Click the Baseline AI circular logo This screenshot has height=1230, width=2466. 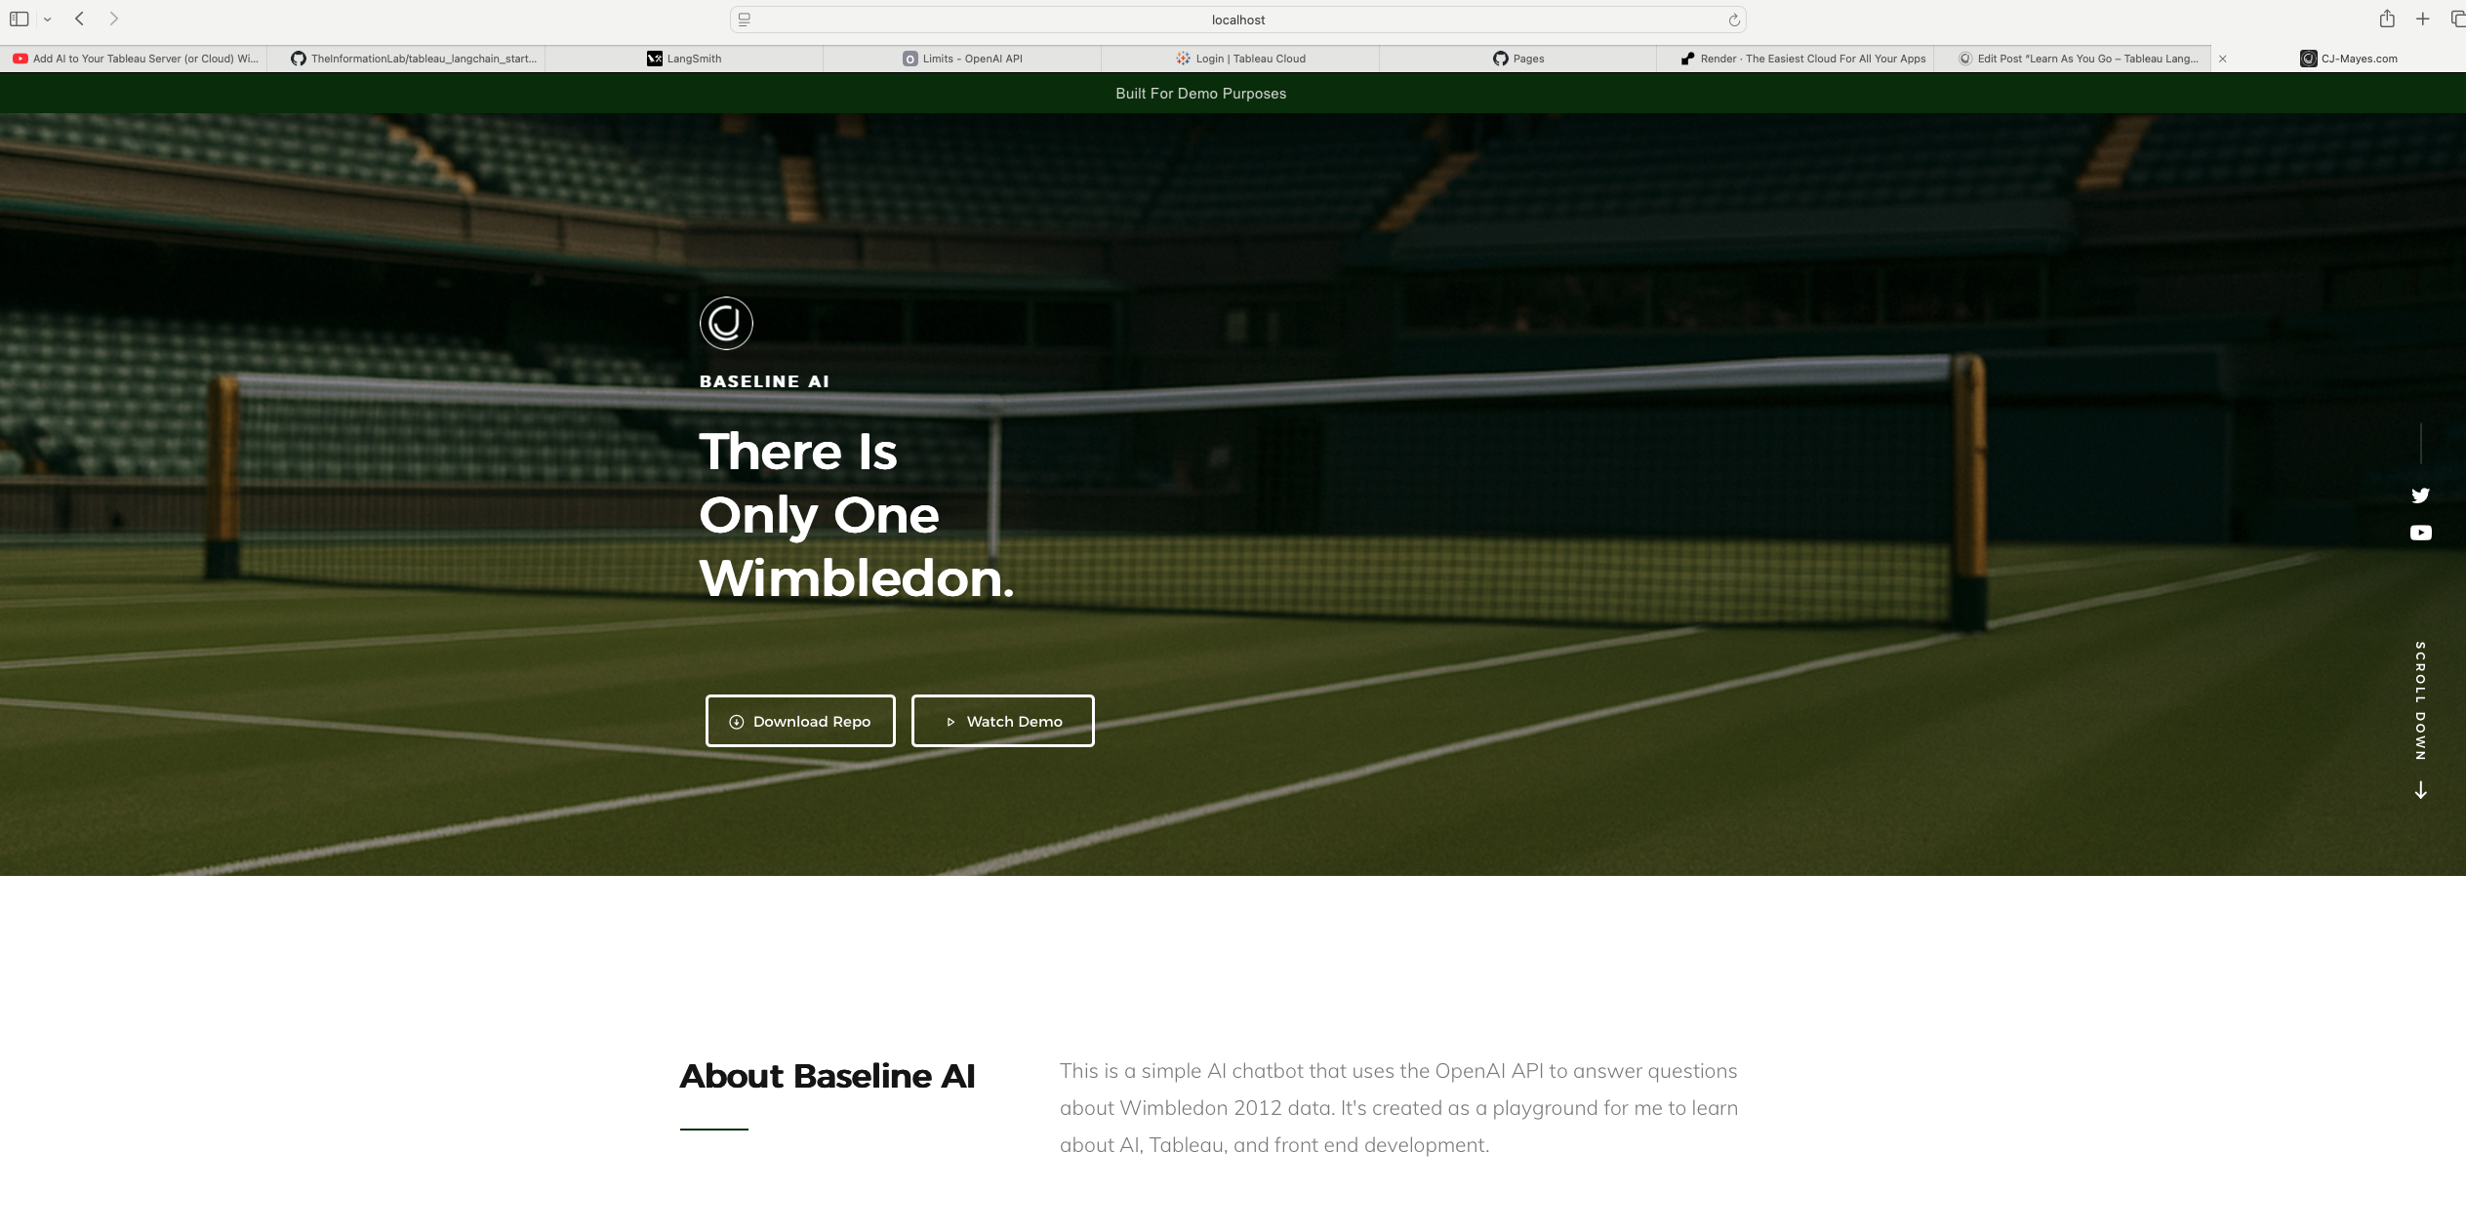point(726,323)
